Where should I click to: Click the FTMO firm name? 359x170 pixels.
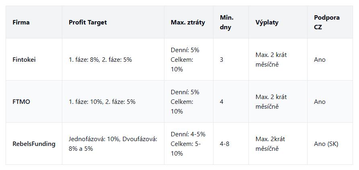point(21,102)
